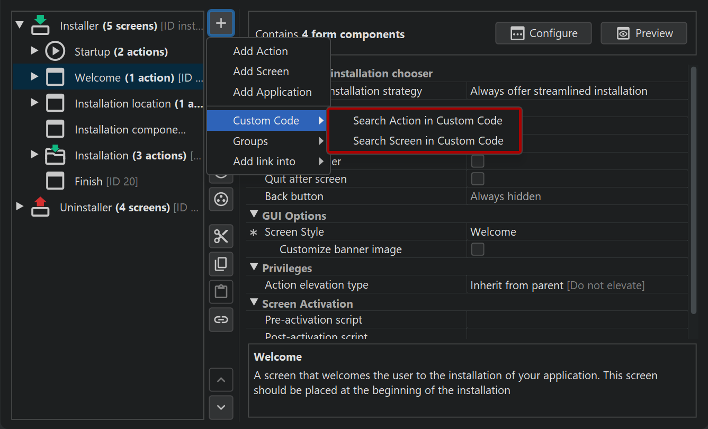Enable the Customize banner image checkbox
The height and width of the screenshot is (429, 708).
[477, 249]
